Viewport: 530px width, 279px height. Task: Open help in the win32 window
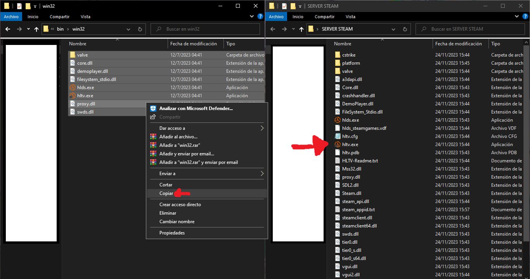pos(260,17)
